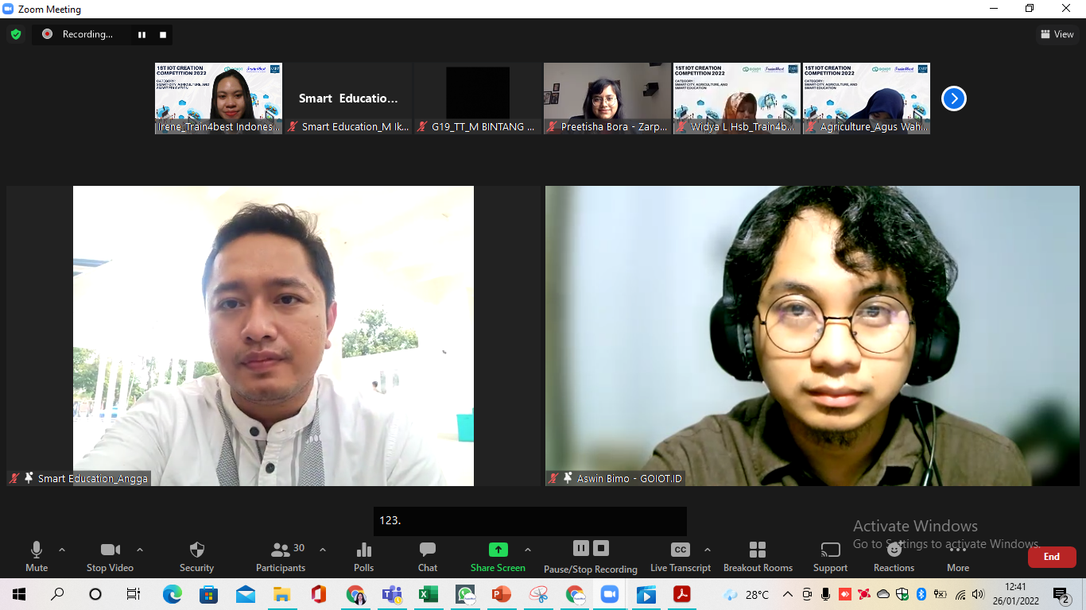Pause the recording in top bar
This screenshot has height=610, width=1086.
pyautogui.click(x=142, y=34)
